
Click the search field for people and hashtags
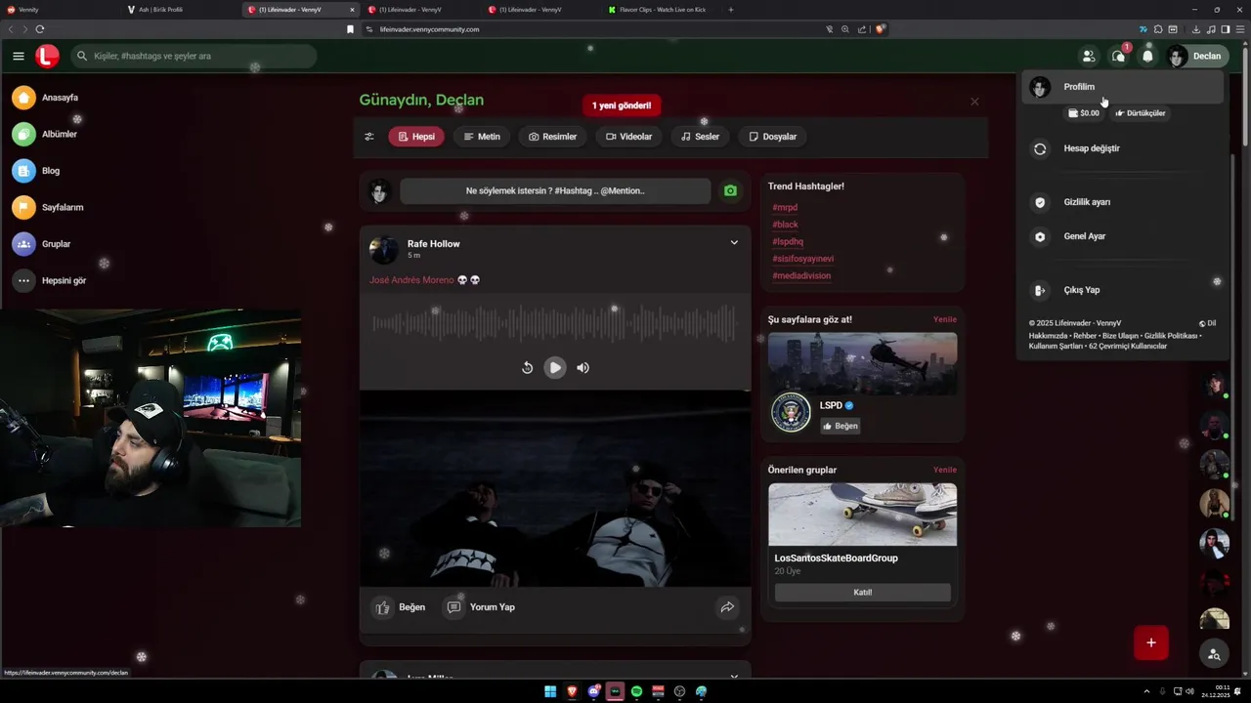tap(194, 56)
